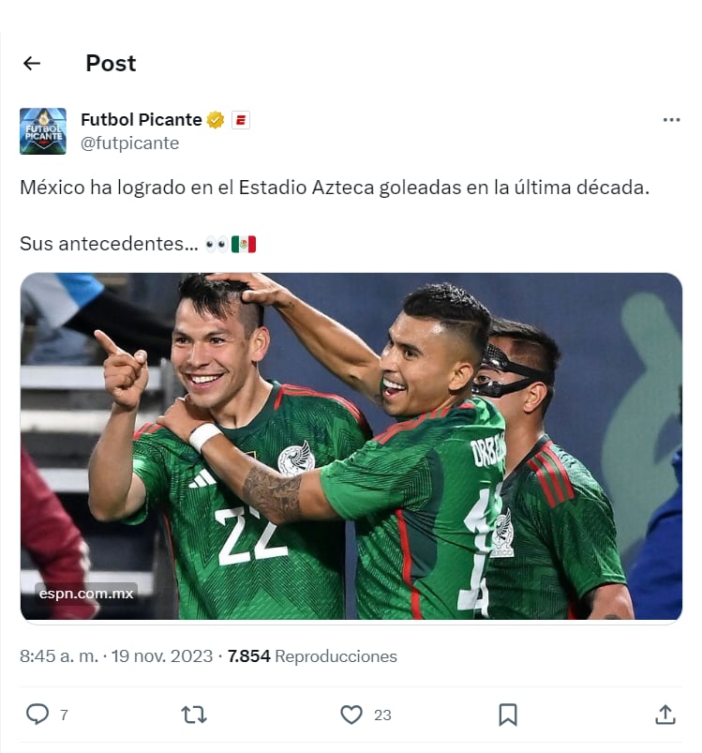Open Futbol Picante profile avatar
The height and width of the screenshot is (753, 702).
click(43, 131)
